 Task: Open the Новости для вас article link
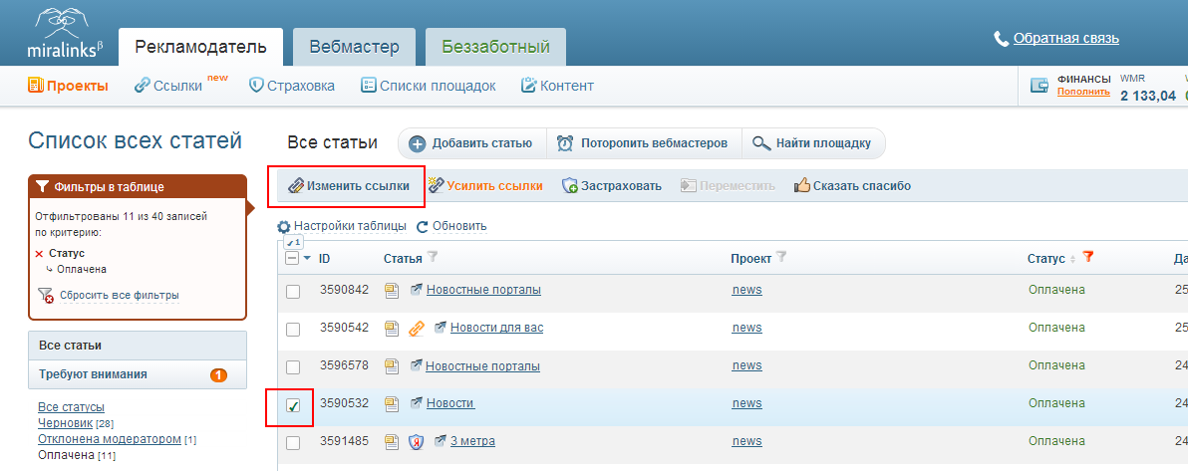pos(496,328)
